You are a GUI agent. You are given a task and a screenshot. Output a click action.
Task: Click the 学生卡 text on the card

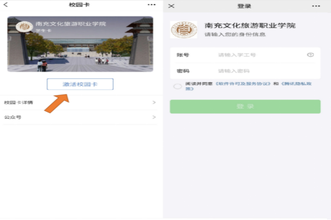point(44,31)
